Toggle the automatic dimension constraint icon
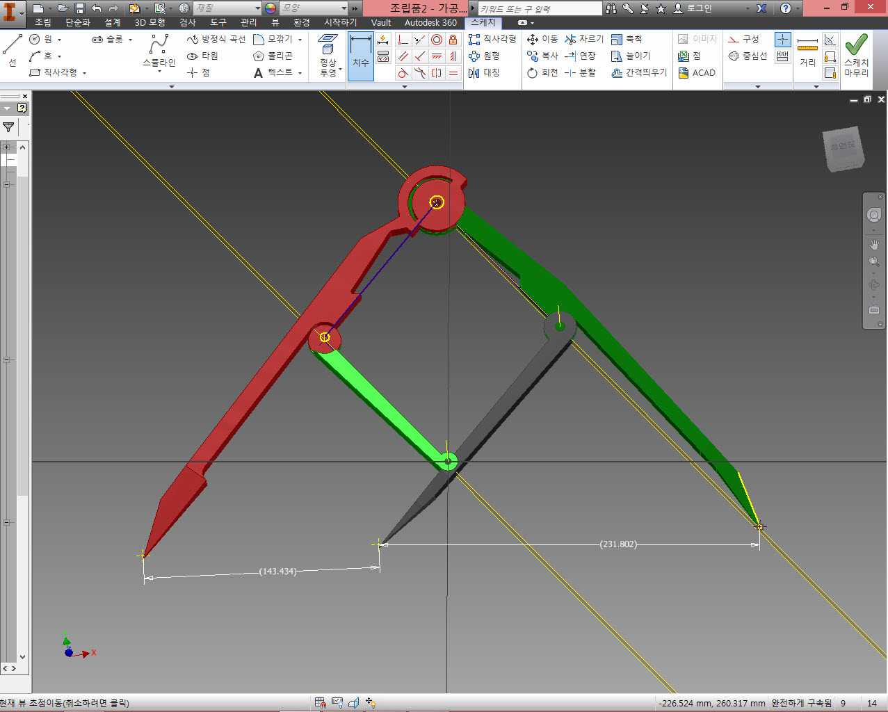Image resolution: width=888 pixels, height=712 pixels. tap(383, 40)
